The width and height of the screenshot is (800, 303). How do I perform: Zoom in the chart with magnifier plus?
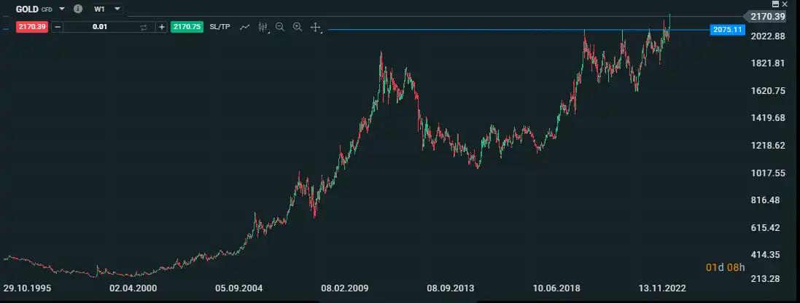pyautogui.click(x=298, y=27)
